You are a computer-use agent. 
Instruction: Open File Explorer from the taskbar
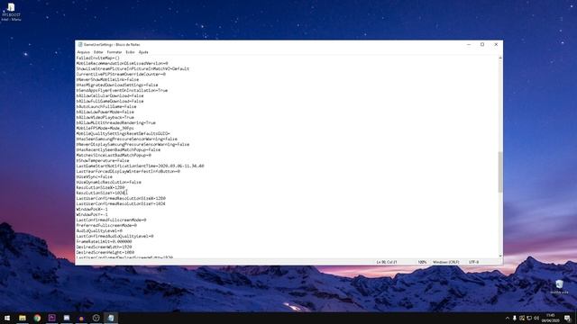click(23, 318)
